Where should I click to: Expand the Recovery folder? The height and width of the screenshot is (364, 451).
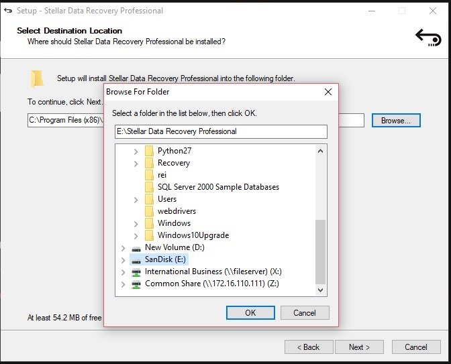tap(136, 164)
